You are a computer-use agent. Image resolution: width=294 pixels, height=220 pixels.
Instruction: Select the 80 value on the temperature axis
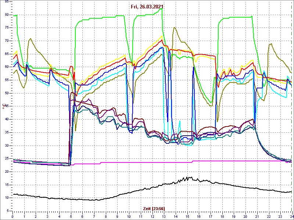coord(6,15)
